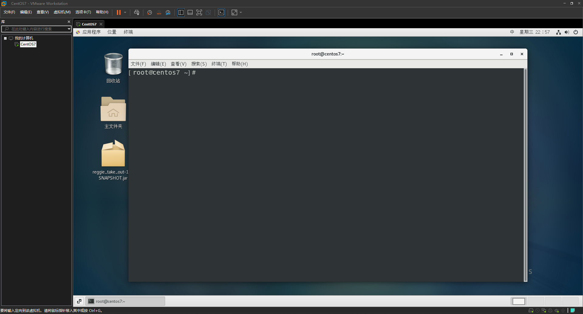Screen dimensions: 583x314
Task: Click the printer device icon in status bar
Action: 550,310
